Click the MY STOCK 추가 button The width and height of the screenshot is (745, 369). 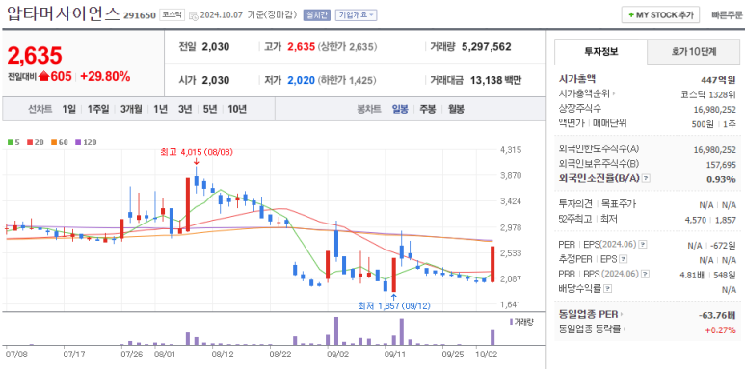[660, 14]
